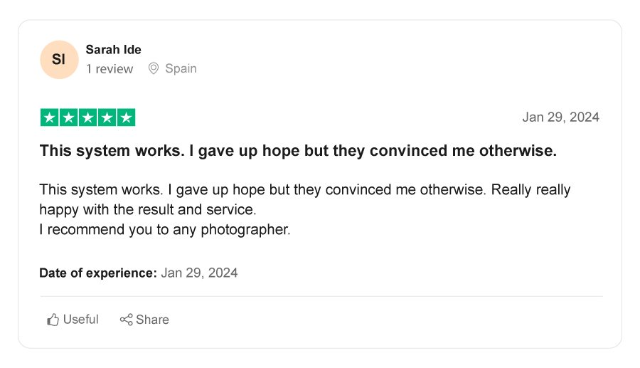Image resolution: width=640 pixels, height=368 pixels.
Task: Click the third green rating star
Action: click(87, 118)
